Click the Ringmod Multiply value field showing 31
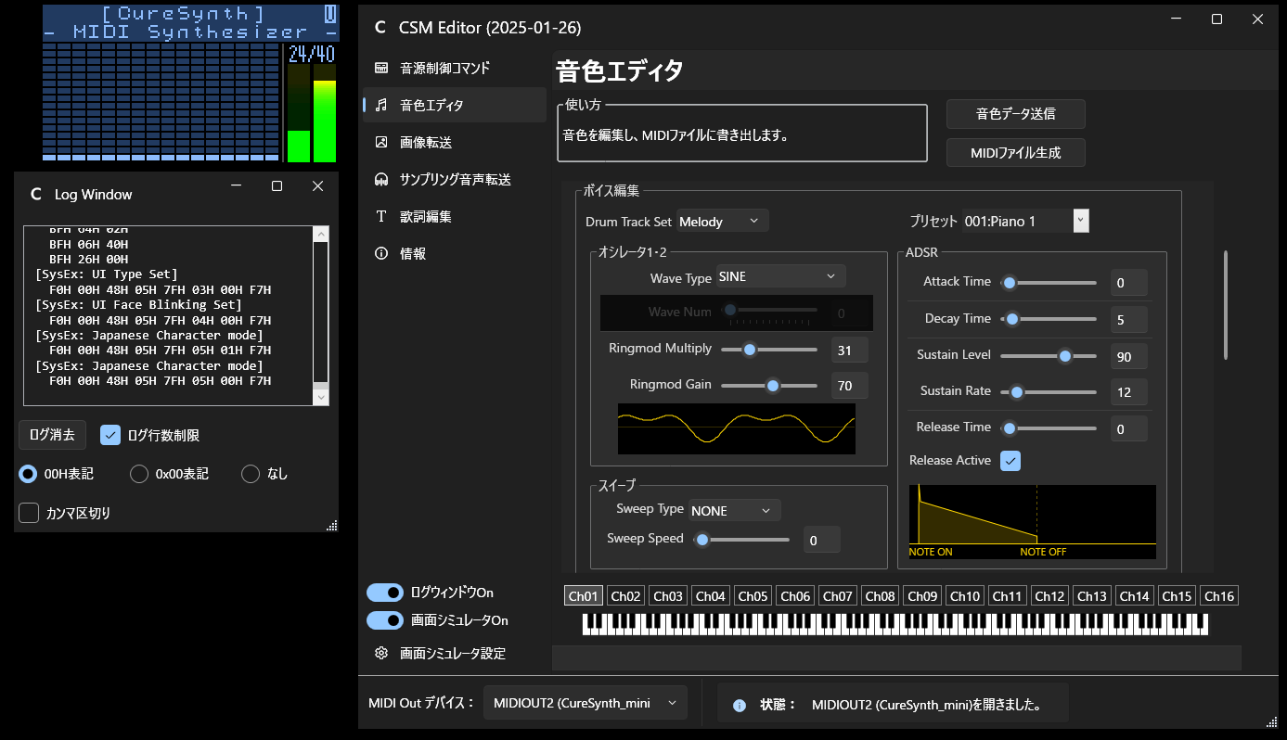Viewport: 1287px width, 740px height. tap(849, 350)
